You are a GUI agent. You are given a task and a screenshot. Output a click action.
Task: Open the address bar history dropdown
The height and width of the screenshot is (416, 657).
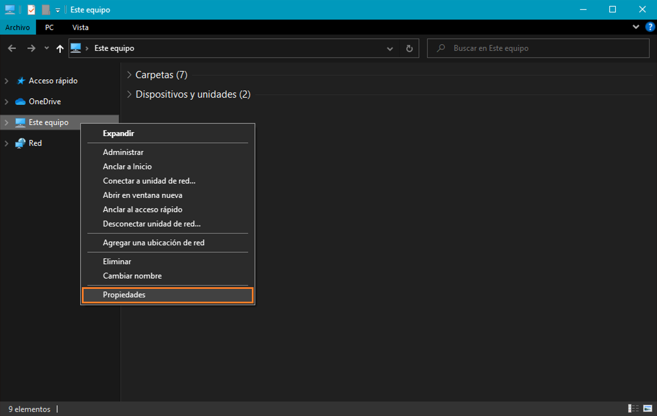click(390, 49)
